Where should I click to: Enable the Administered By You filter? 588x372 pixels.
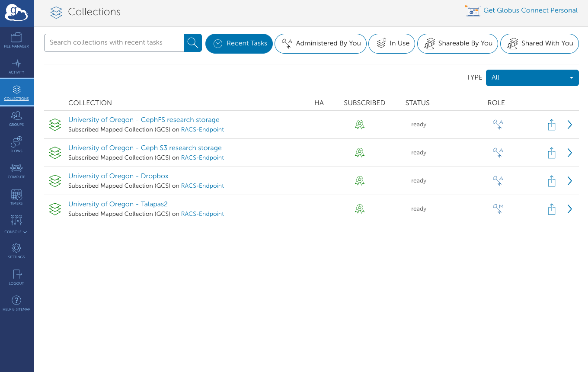tap(320, 43)
